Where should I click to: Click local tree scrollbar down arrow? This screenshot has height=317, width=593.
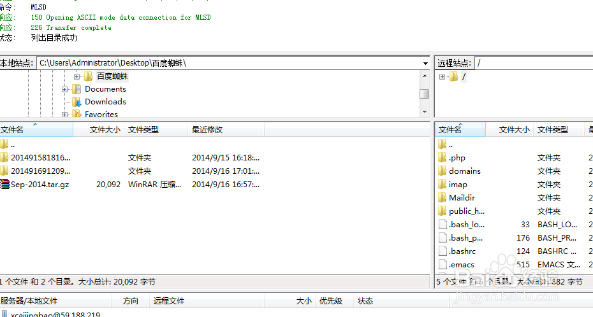425,111
